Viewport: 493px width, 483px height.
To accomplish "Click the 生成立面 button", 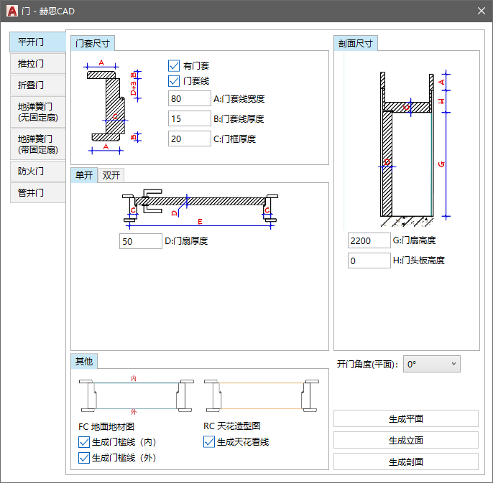I will tap(406, 440).
